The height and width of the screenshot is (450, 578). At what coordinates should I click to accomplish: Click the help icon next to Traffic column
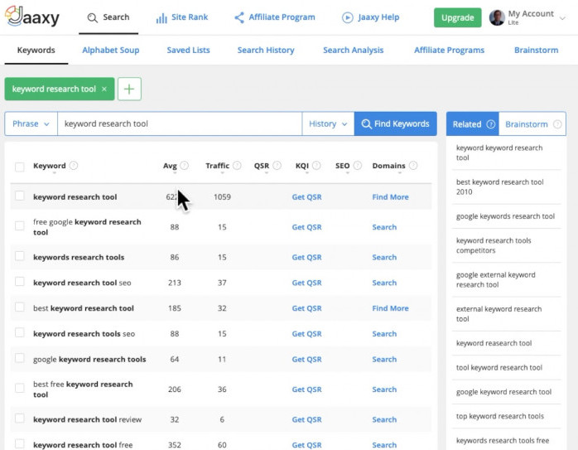click(237, 165)
